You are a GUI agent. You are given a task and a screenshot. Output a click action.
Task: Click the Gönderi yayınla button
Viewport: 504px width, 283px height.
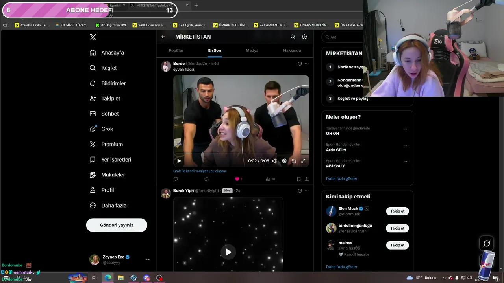117,225
